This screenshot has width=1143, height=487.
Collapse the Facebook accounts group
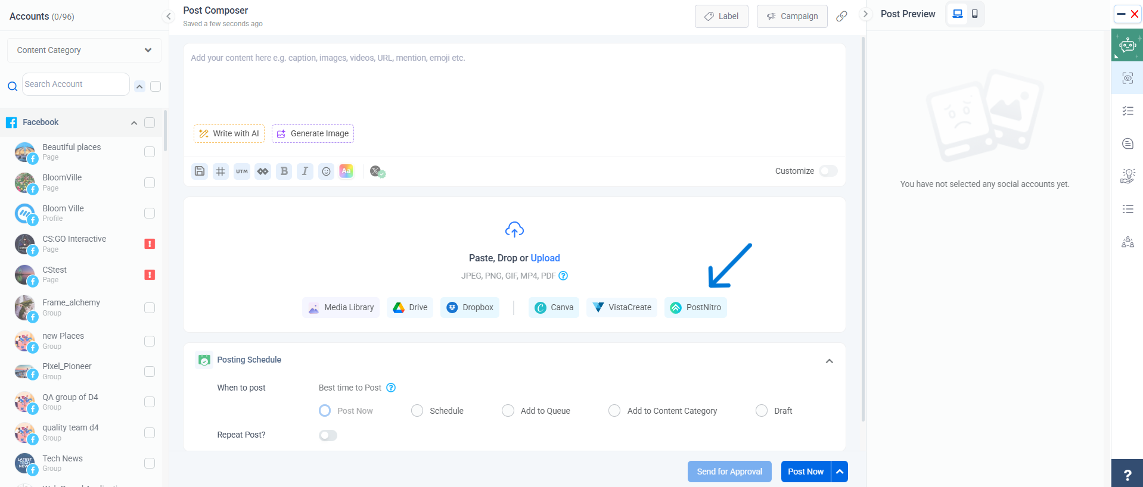tap(134, 123)
